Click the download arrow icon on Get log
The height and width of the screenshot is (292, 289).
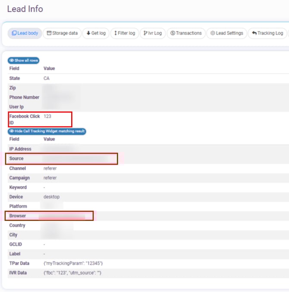[x=88, y=33]
